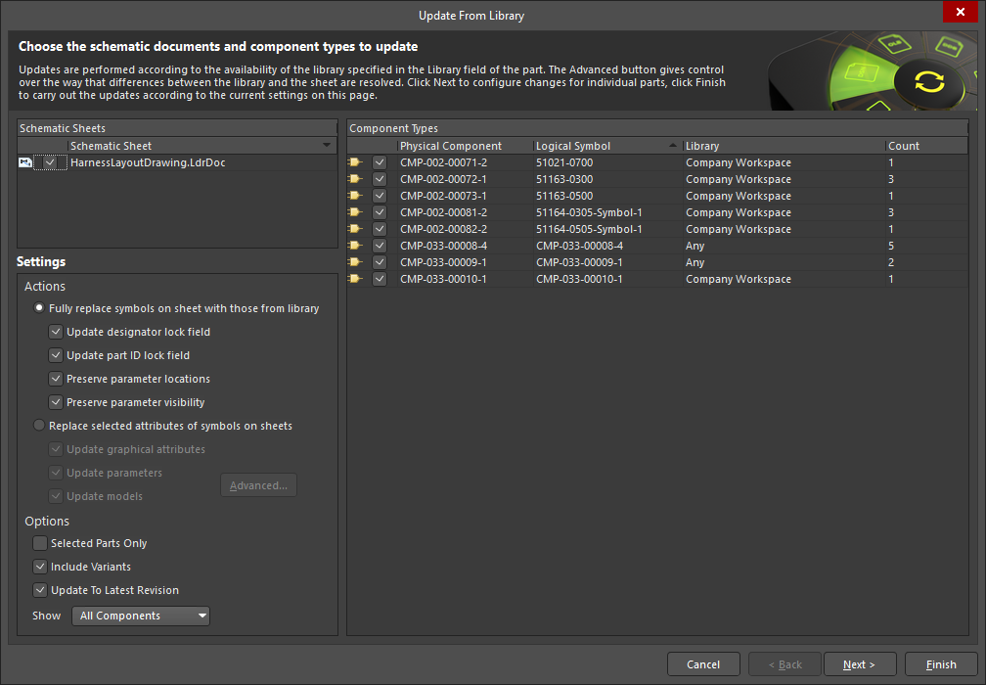Image resolution: width=986 pixels, height=685 pixels.
Task: Enable Selected Parts Only option
Action: coord(40,543)
